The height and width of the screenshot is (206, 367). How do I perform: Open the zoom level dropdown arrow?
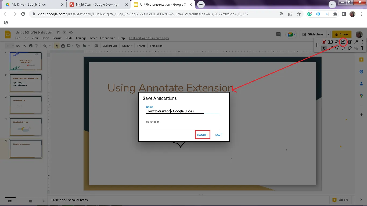pos(50,46)
